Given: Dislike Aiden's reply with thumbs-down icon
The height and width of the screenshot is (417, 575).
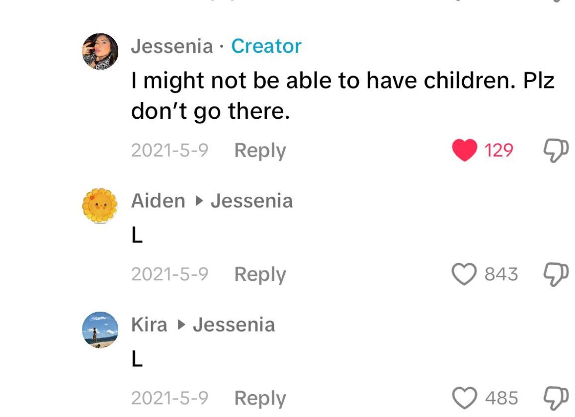Looking at the screenshot, I should [552, 274].
